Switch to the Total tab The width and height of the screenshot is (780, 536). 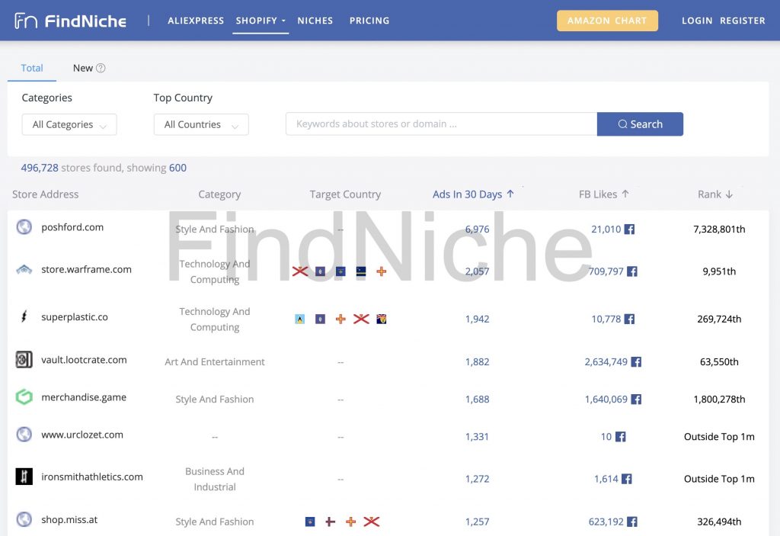[32, 69]
